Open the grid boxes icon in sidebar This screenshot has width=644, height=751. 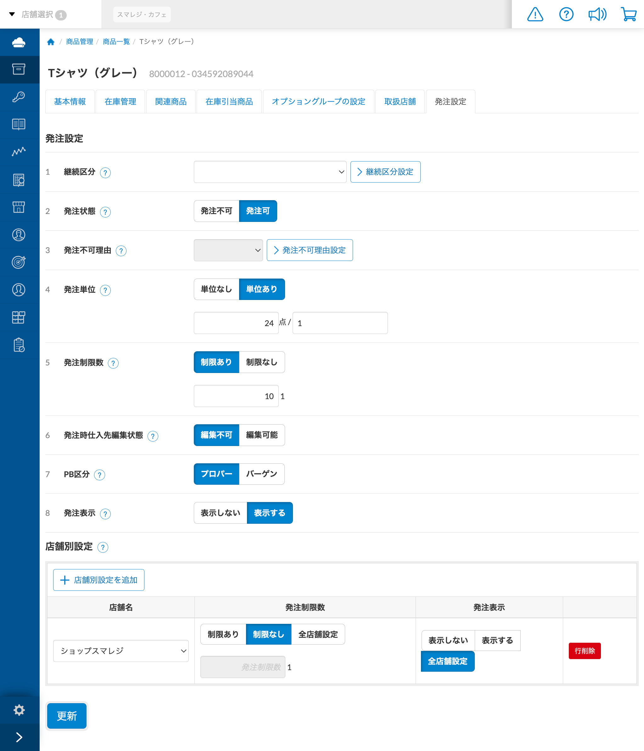19,317
